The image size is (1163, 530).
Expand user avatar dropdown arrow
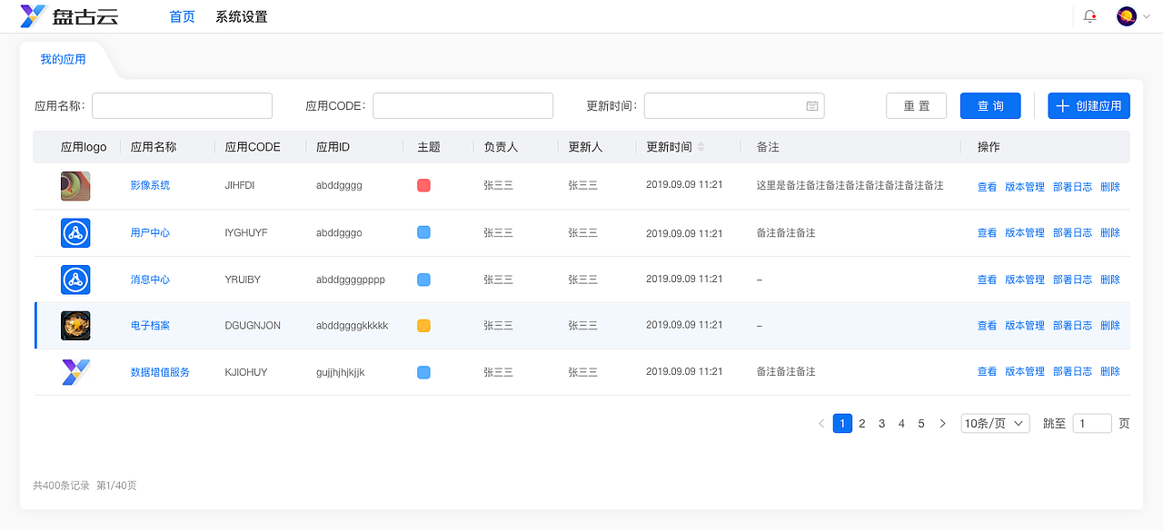point(1148,16)
